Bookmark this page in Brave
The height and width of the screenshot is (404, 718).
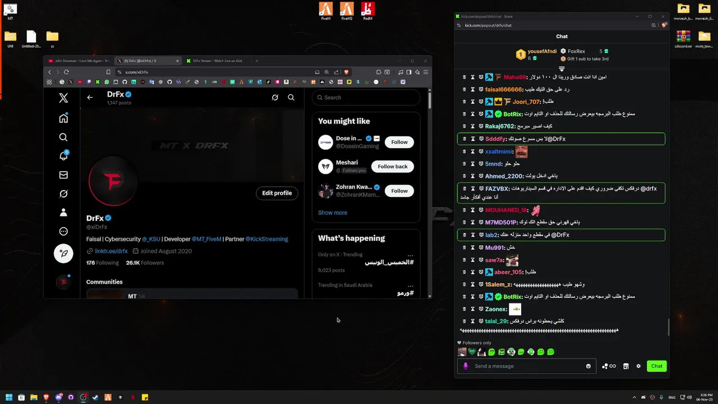pyautogui.click(x=108, y=72)
